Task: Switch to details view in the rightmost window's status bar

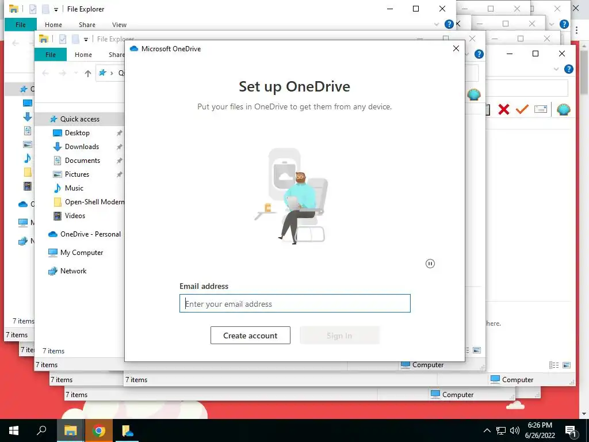Action: 554,365
